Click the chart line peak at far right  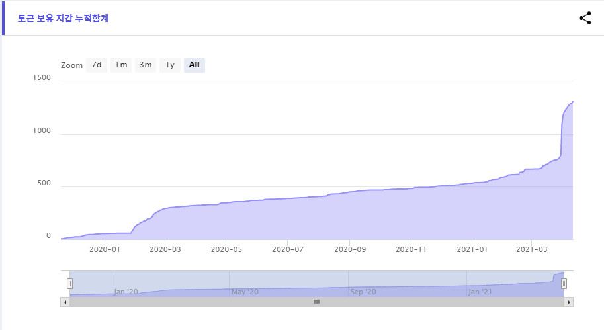[x=572, y=101]
